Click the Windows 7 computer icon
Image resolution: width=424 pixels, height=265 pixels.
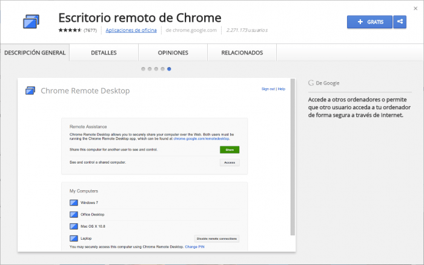click(x=74, y=203)
